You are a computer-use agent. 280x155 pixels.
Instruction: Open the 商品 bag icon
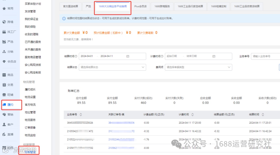[4, 75]
